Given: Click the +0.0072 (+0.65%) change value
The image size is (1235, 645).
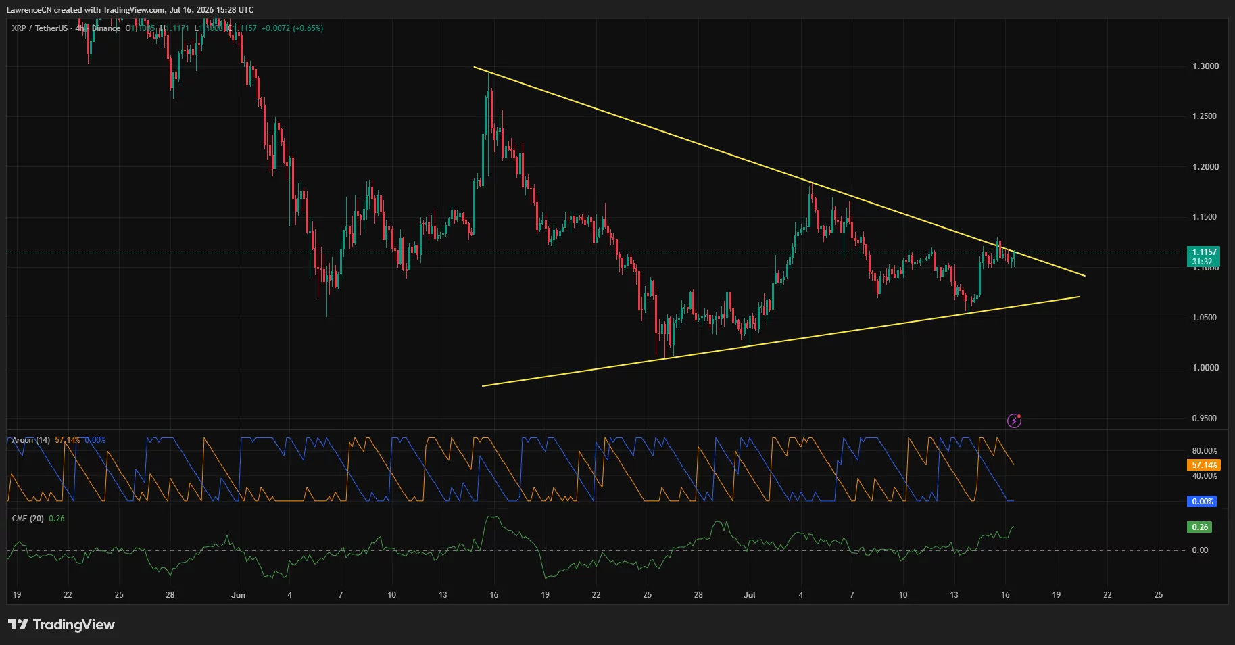Looking at the screenshot, I should (x=292, y=28).
